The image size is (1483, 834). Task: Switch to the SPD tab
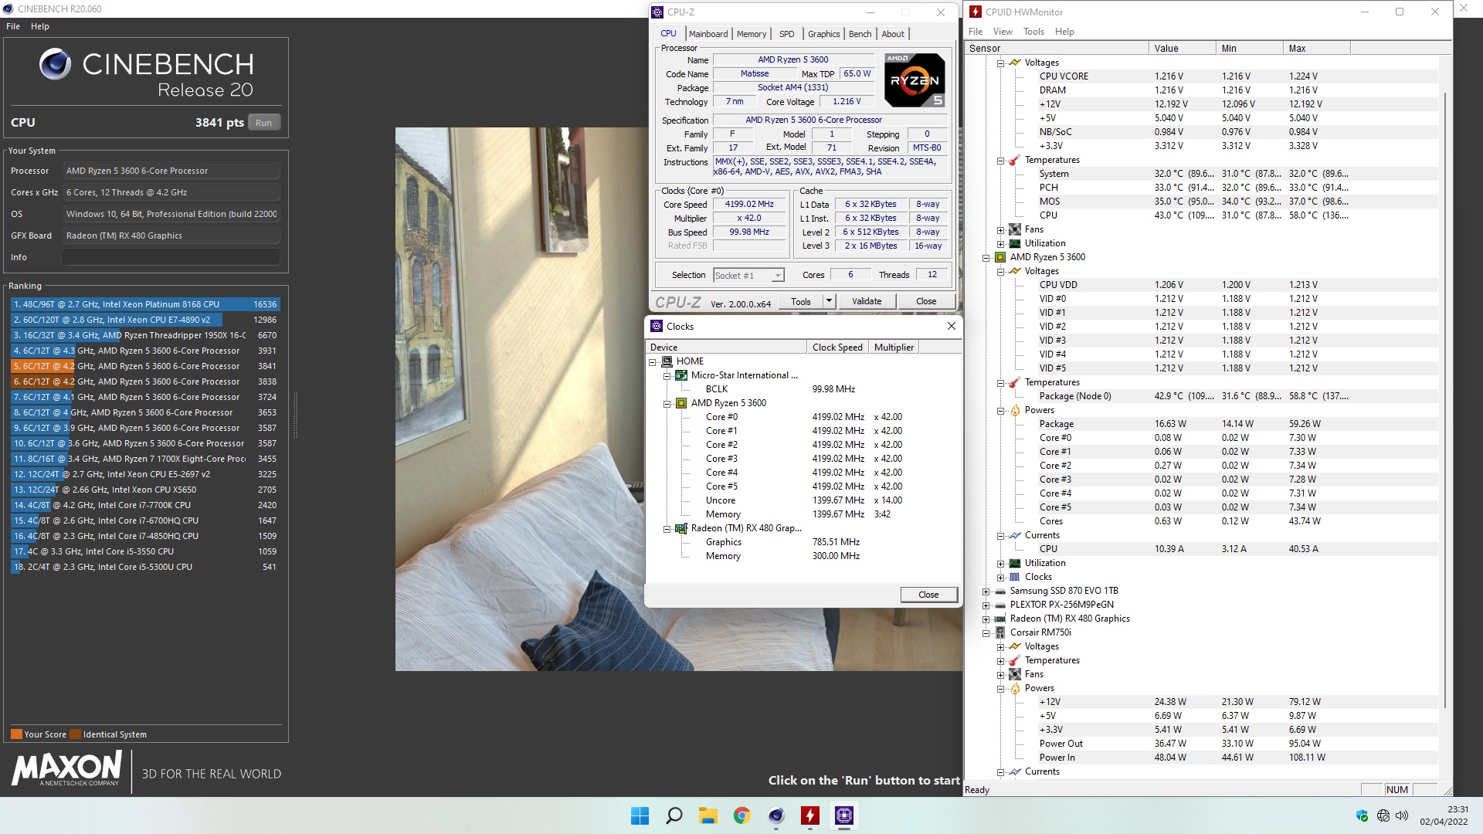click(786, 34)
